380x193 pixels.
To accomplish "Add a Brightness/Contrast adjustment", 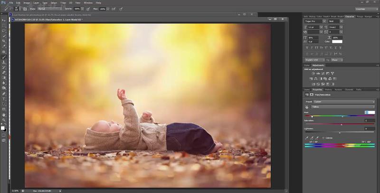I will pos(313,73).
